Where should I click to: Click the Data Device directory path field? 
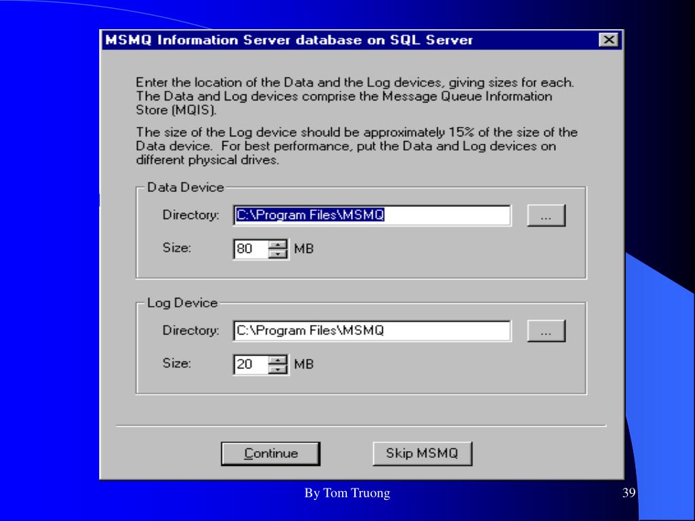(x=371, y=216)
